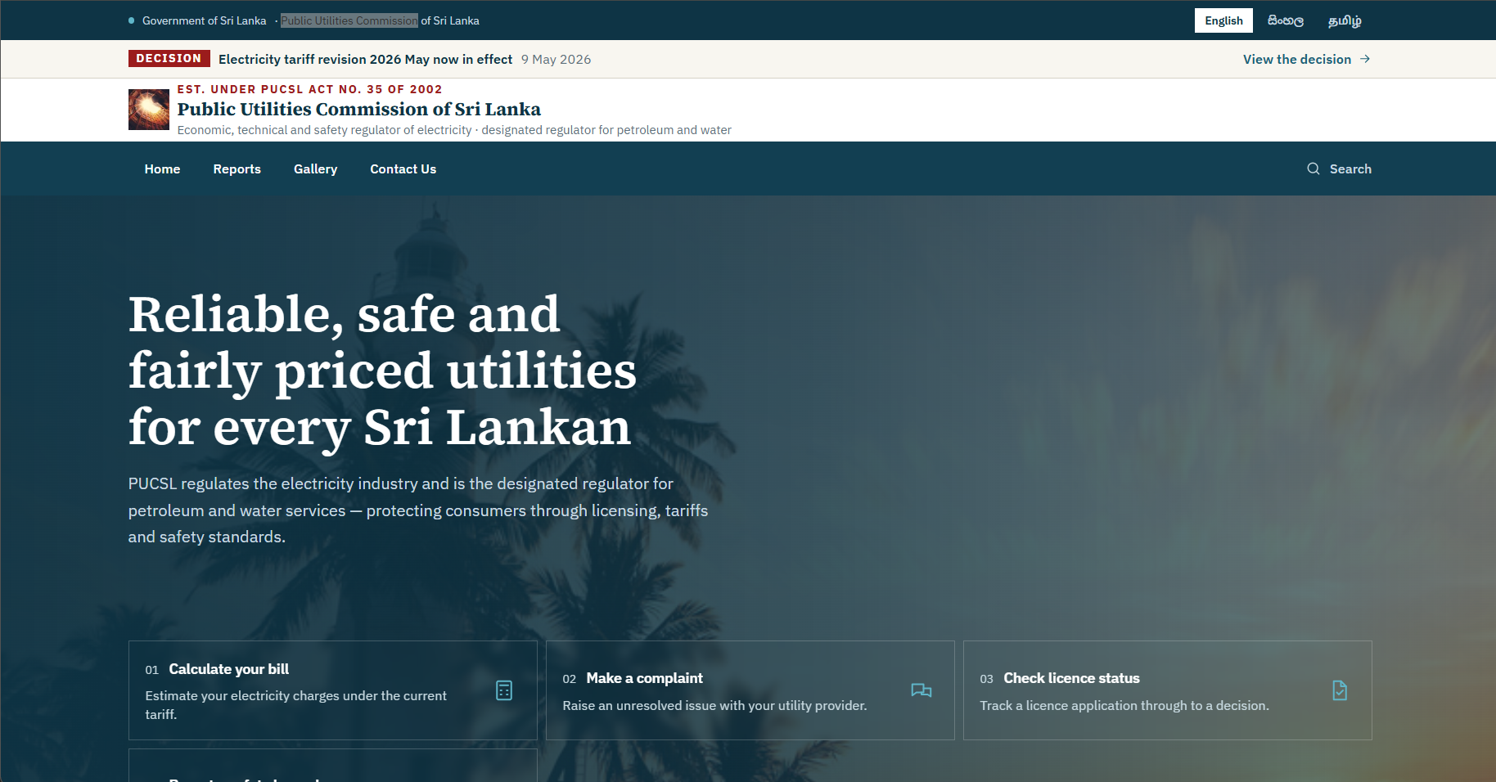Image resolution: width=1496 pixels, height=782 pixels.
Task: Open the Contact Us menu item
Action: point(403,169)
